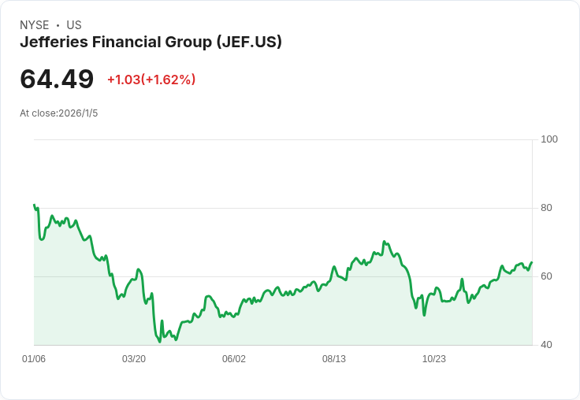Click the NYSE exchange label
Image resolution: width=580 pixels, height=400 pixels.
point(35,25)
